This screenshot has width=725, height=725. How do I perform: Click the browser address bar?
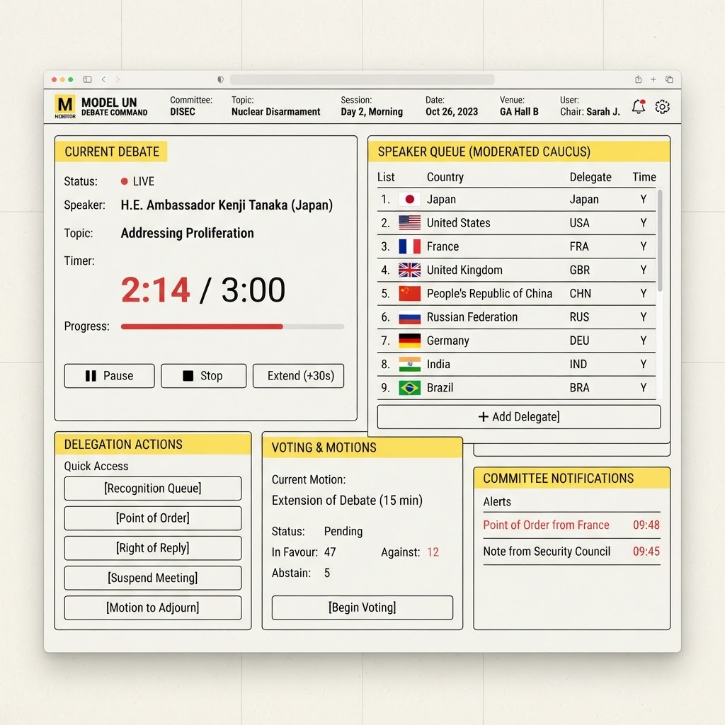[362, 79]
